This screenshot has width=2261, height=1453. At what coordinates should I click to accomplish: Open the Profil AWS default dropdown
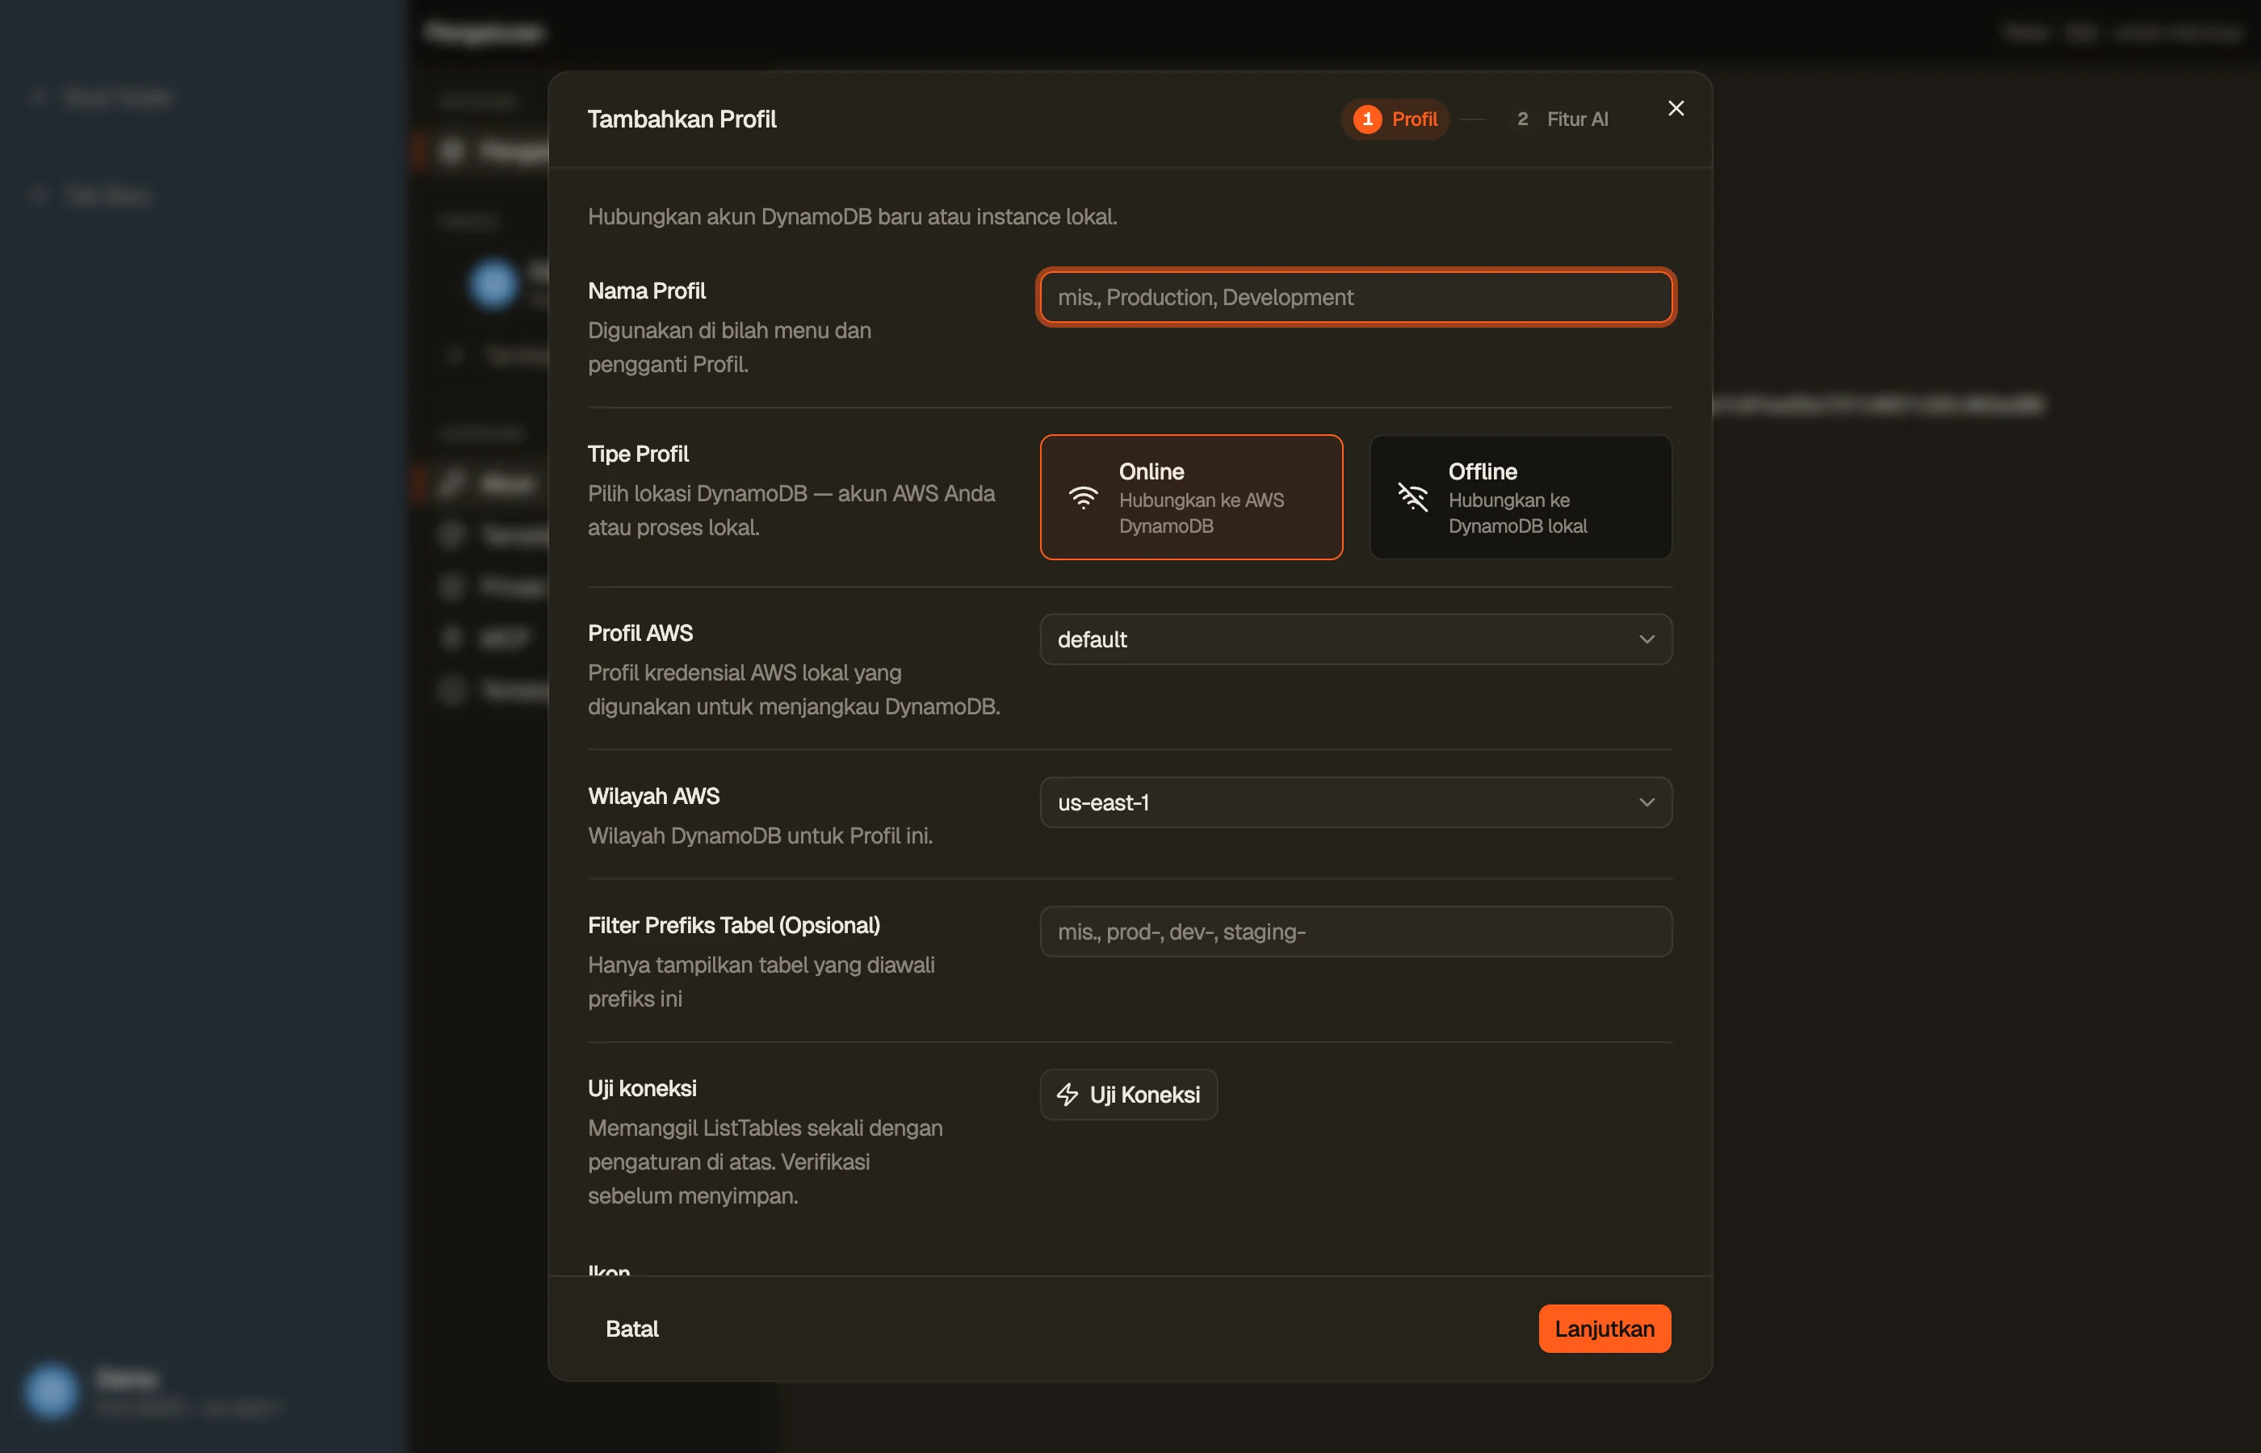click(x=1355, y=639)
